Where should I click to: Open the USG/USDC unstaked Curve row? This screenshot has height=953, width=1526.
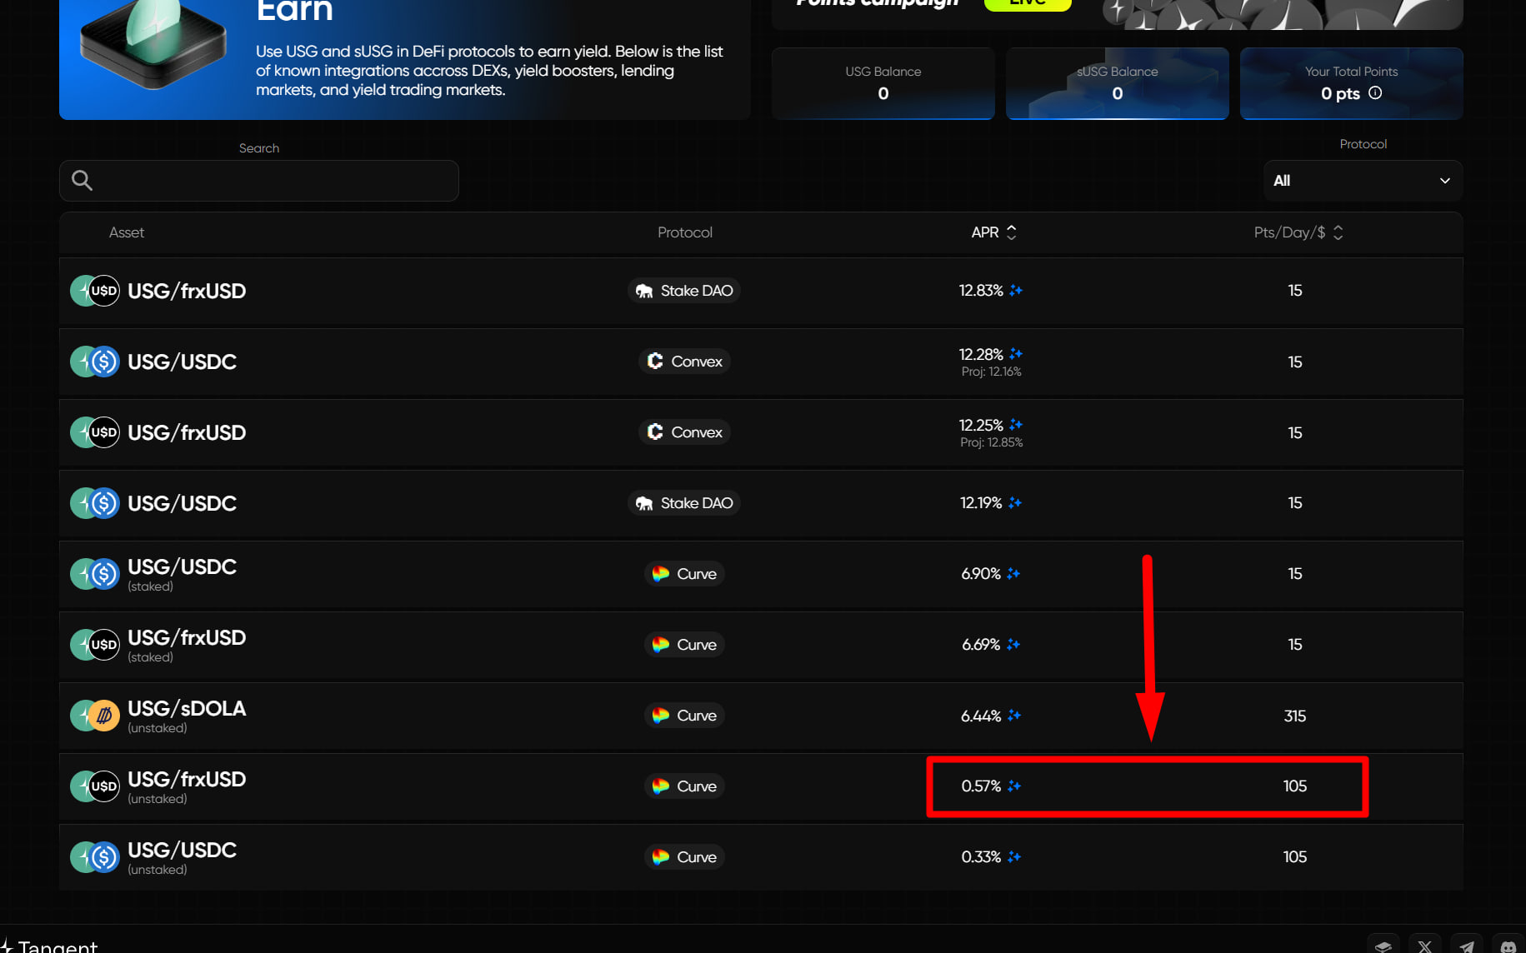click(x=761, y=857)
